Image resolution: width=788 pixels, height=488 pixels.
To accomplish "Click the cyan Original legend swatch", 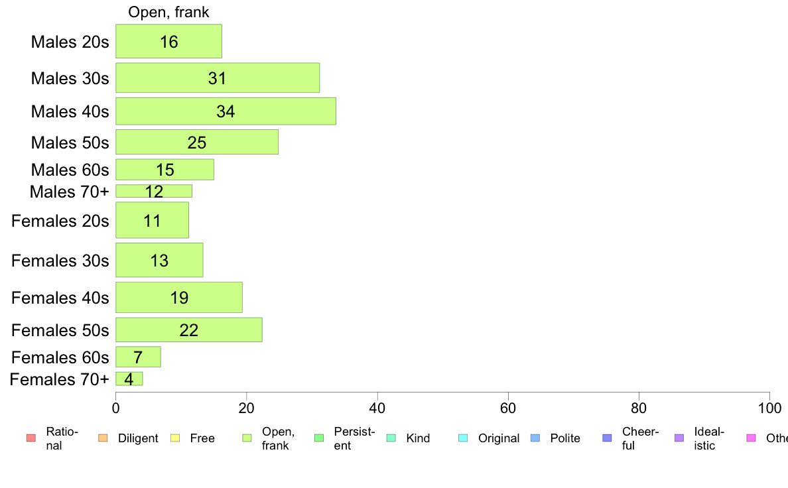I will tap(463, 438).
